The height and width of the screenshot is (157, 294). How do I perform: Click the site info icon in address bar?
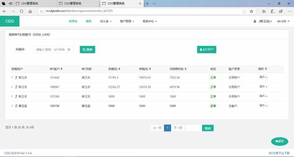coord(42,11)
